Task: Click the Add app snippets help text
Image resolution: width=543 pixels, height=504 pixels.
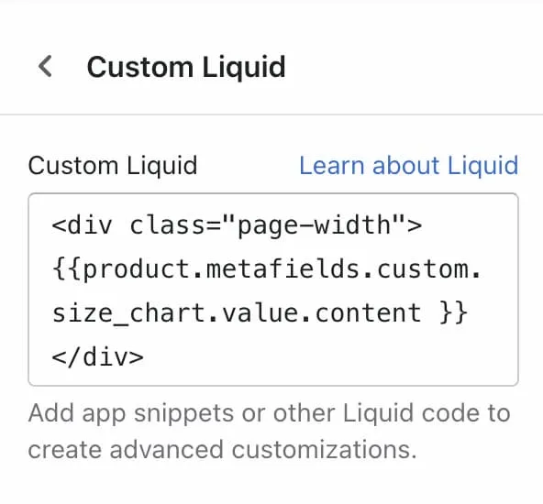Action: (x=269, y=413)
